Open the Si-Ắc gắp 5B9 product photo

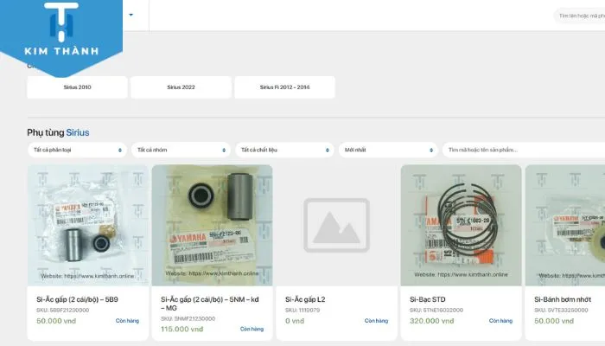pyautogui.click(x=87, y=225)
